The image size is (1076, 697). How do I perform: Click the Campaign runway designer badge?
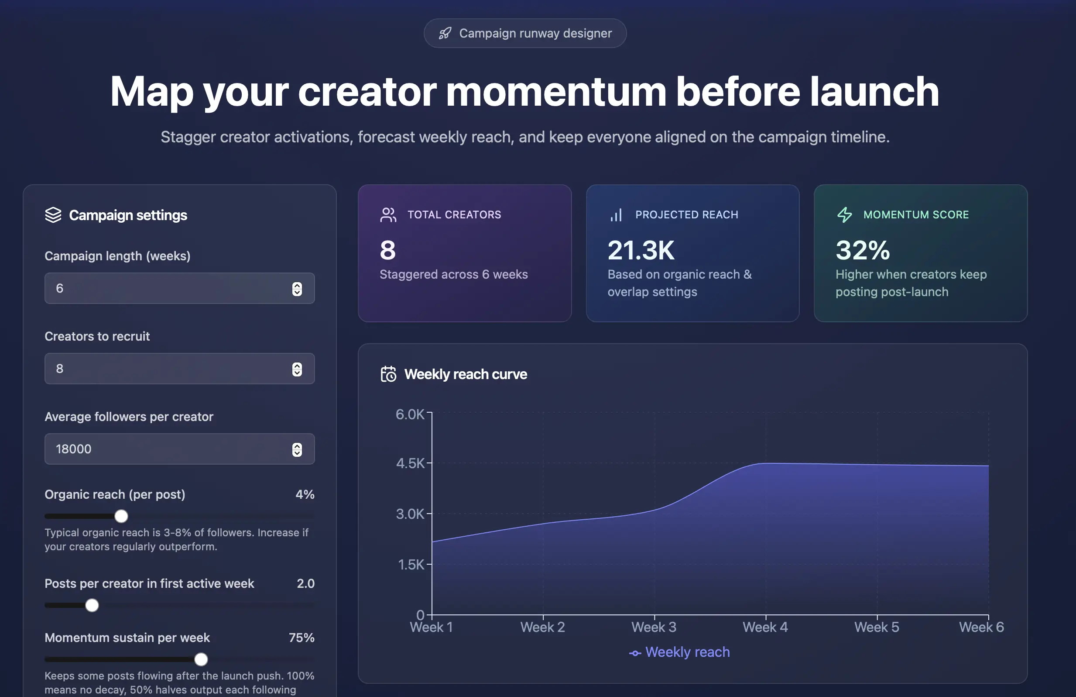tap(525, 33)
